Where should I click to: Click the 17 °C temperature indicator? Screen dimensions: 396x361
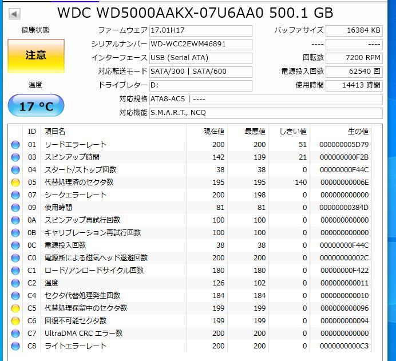[x=36, y=105]
